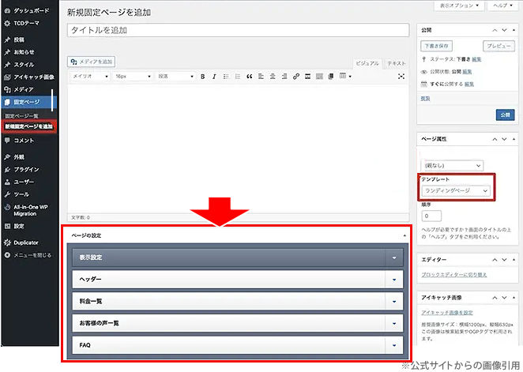Select 新規固定ページを追加 in sidebar submenu
Viewport: 523px width, 372px height.
click(28, 126)
